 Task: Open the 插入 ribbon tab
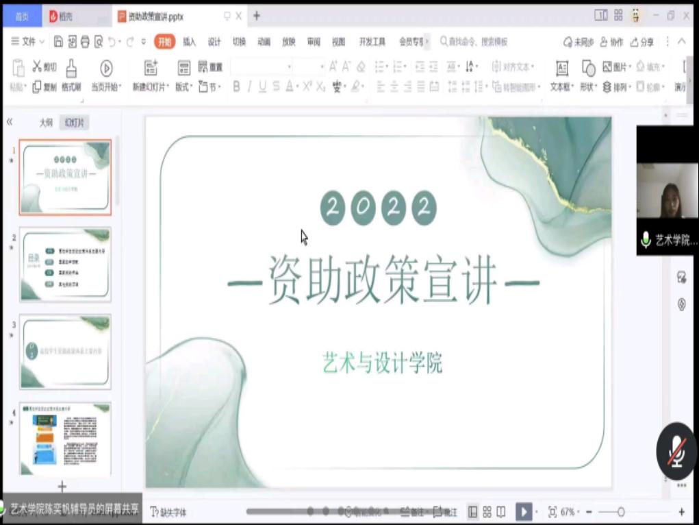click(189, 42)
